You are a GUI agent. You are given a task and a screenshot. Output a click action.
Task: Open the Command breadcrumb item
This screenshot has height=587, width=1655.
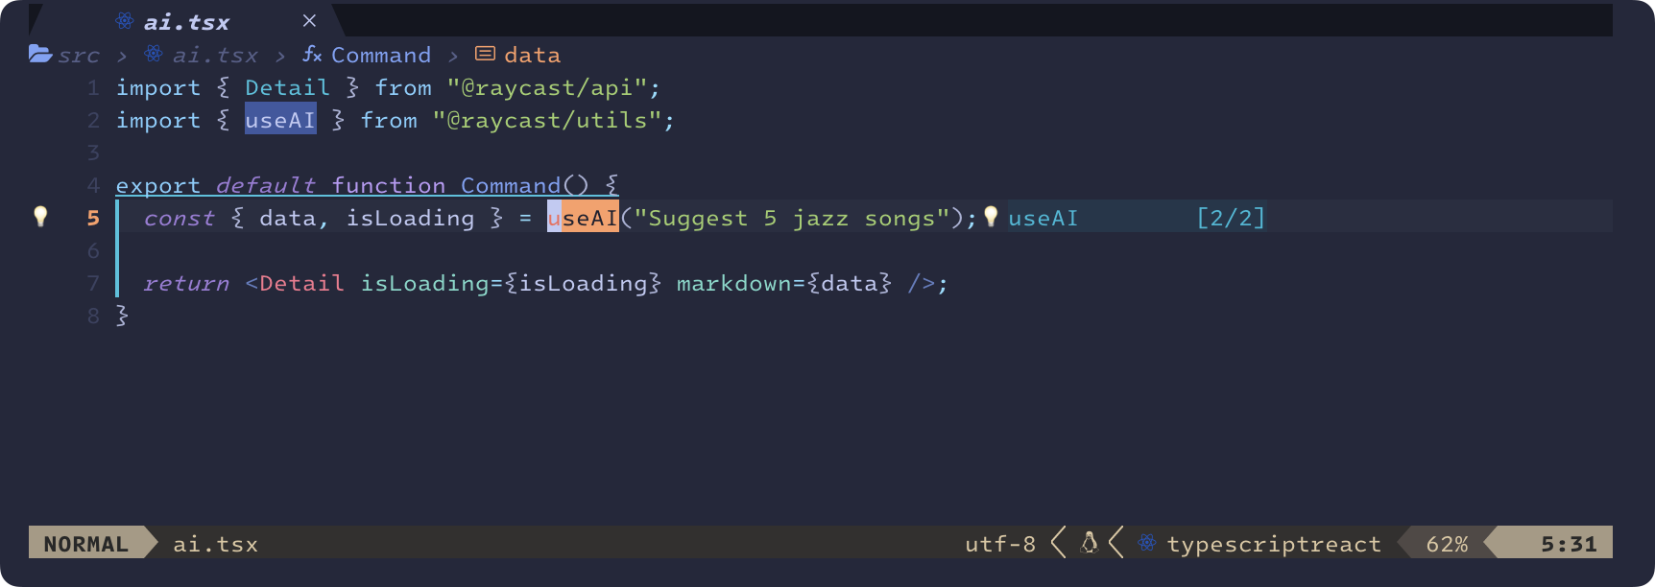pos(381,55)
